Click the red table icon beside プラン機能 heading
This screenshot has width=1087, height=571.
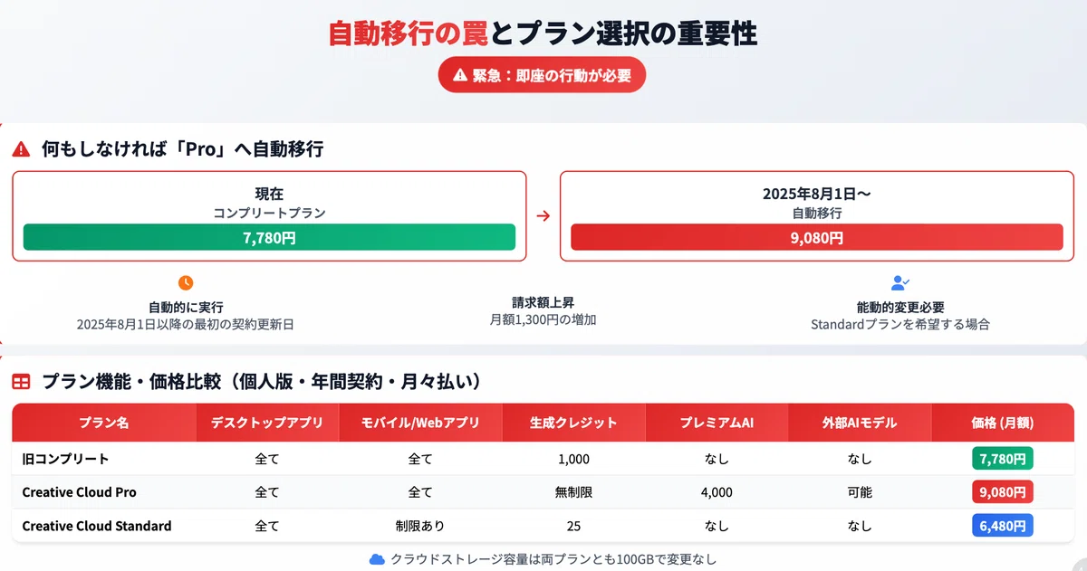tap(21, 383)
